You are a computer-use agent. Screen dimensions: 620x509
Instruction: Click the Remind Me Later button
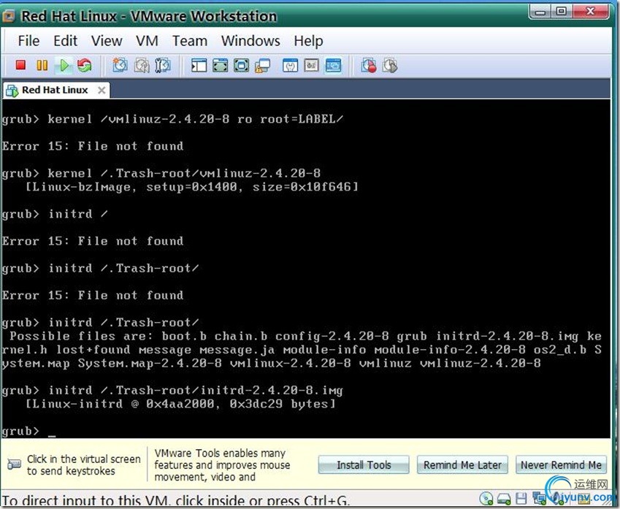click(462, 465)
